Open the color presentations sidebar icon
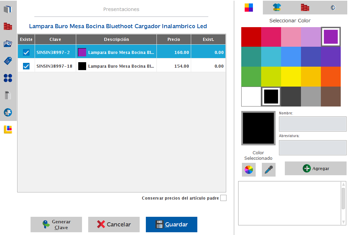This screenshot has height=235, width=349. point(8,130)
